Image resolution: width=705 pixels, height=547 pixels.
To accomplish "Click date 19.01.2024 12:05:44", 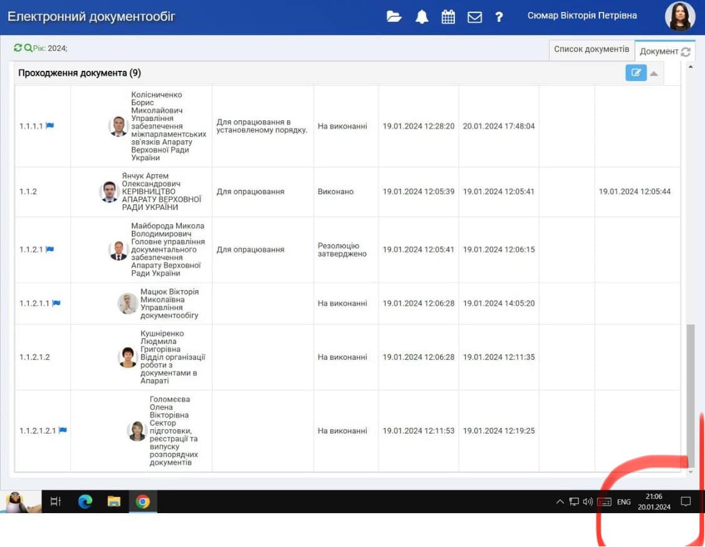I will [634, 192].
